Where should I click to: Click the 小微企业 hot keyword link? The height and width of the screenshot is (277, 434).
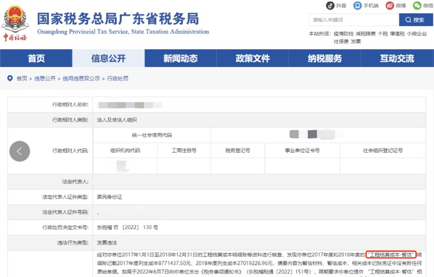pos(417,34)
